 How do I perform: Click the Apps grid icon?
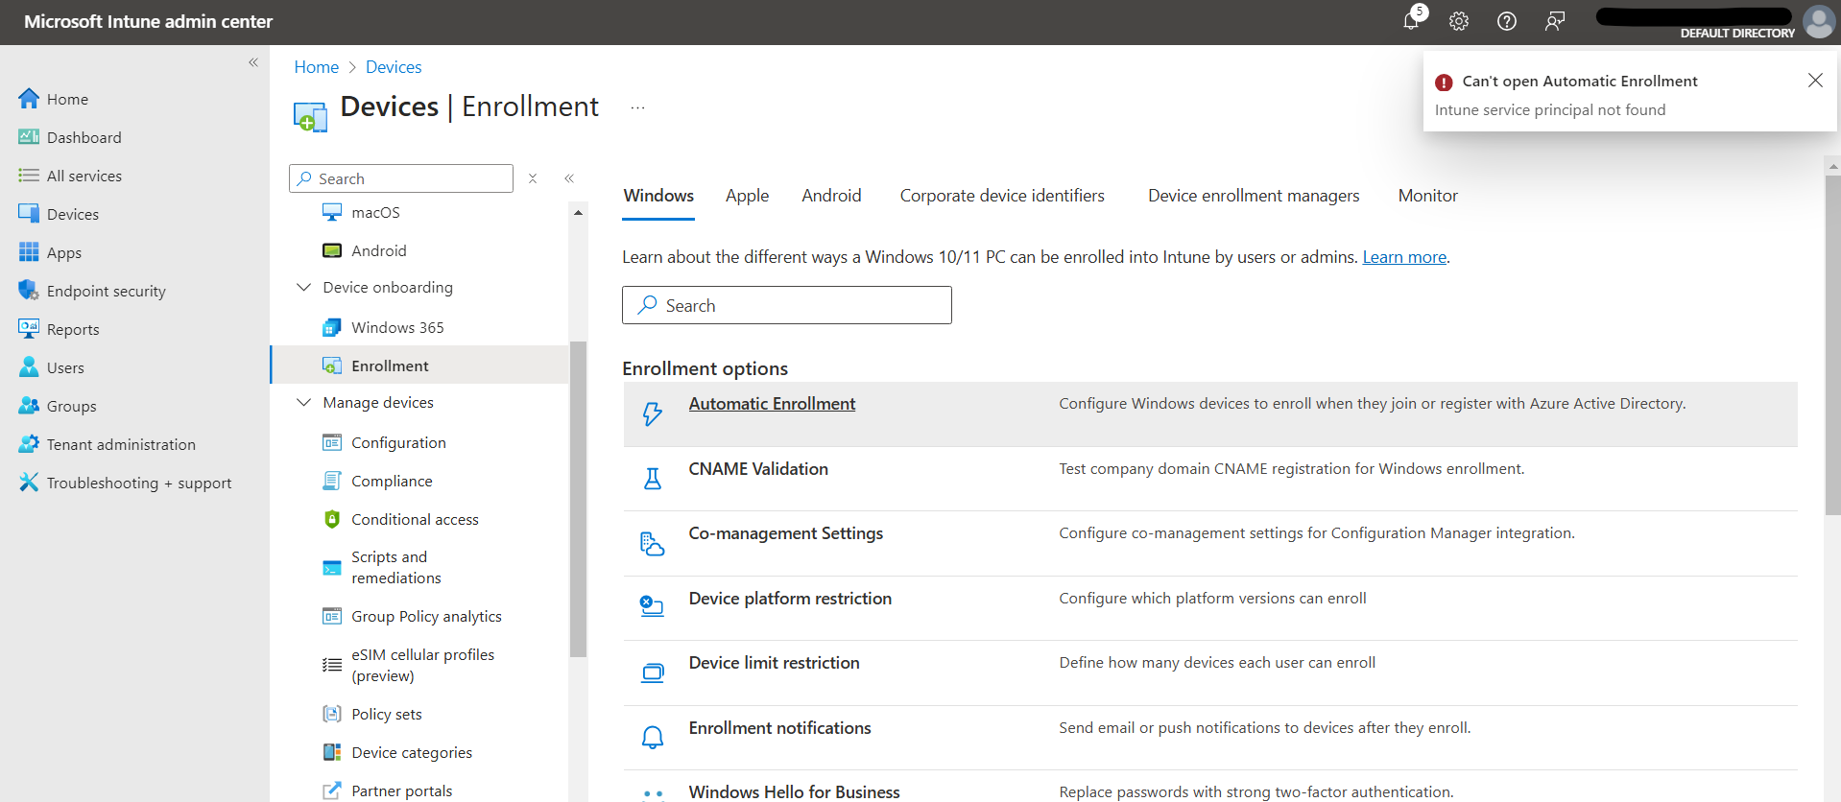pyautogui.click(x=29, y=252)
